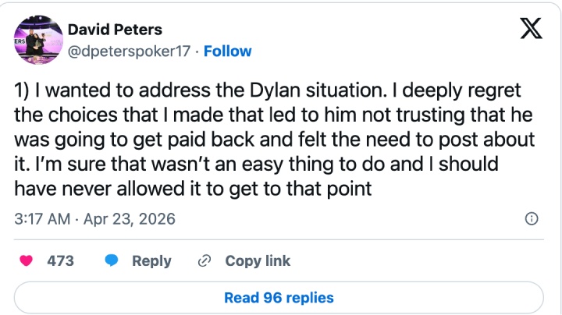This screenshot has width=562, height=315.
Task: Select the Copy link text
Action: (x=258, y=261)
